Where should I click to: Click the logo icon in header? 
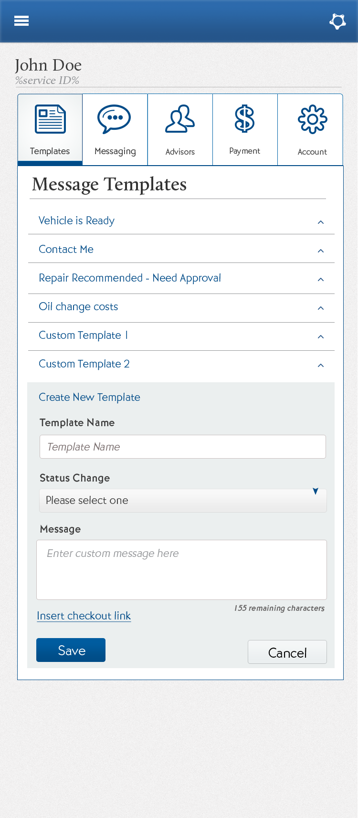coord(337,21)
